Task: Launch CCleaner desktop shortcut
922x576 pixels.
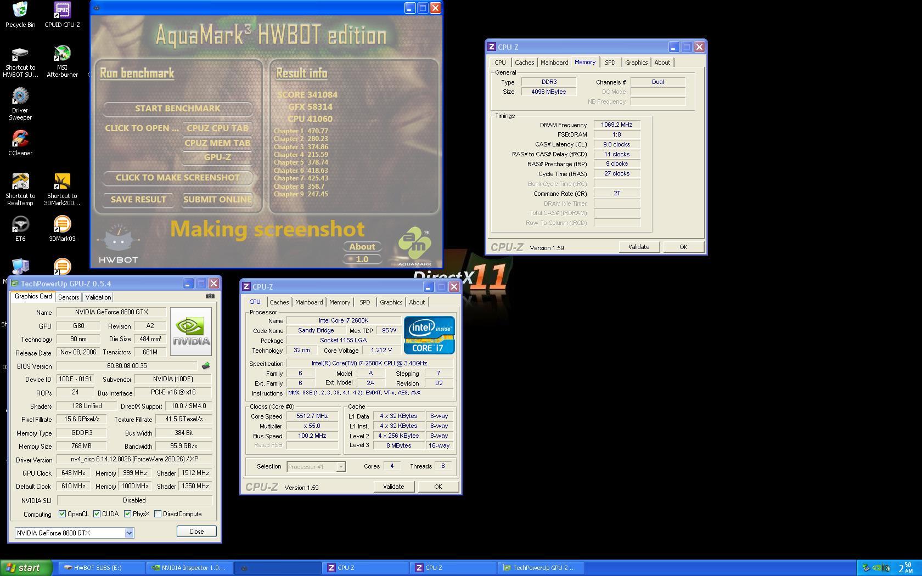Action: click(x=20, y=143)
